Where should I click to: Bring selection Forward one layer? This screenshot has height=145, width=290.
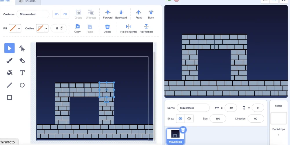pyautogui.click(x=108, y=14)
